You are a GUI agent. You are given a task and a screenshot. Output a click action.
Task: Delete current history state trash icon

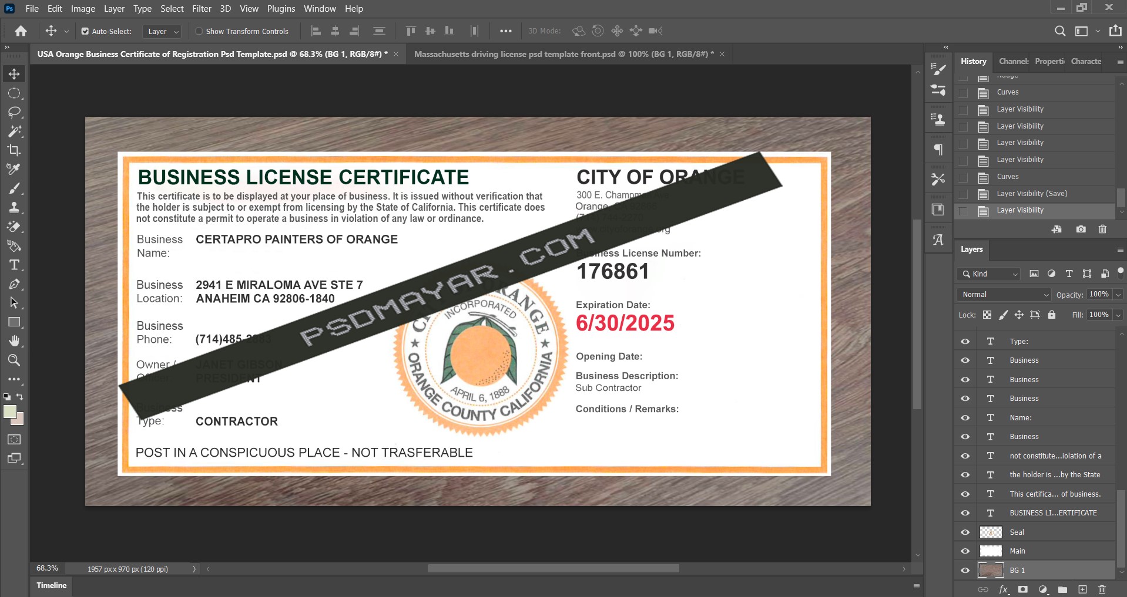(x=1102, y=229)
